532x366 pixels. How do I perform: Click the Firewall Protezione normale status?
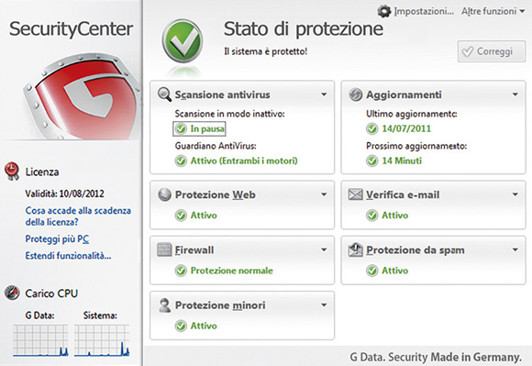(224, 271)
